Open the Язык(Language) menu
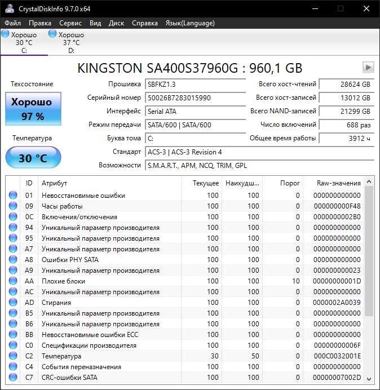Image resolution: width=380 pixels, height=390 pixels. click(x=190, y=23)
